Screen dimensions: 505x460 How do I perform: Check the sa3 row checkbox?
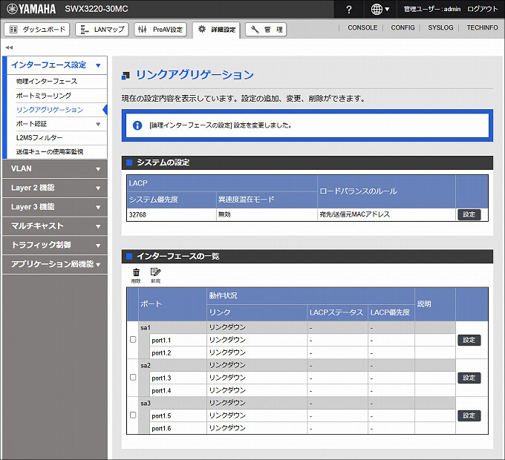[x=133, y=415]
